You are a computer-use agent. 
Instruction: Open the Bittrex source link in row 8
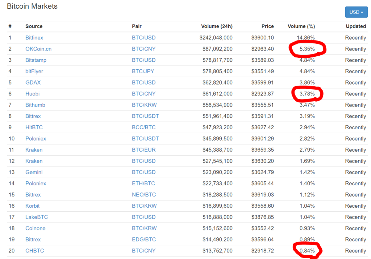pos(33,116)
